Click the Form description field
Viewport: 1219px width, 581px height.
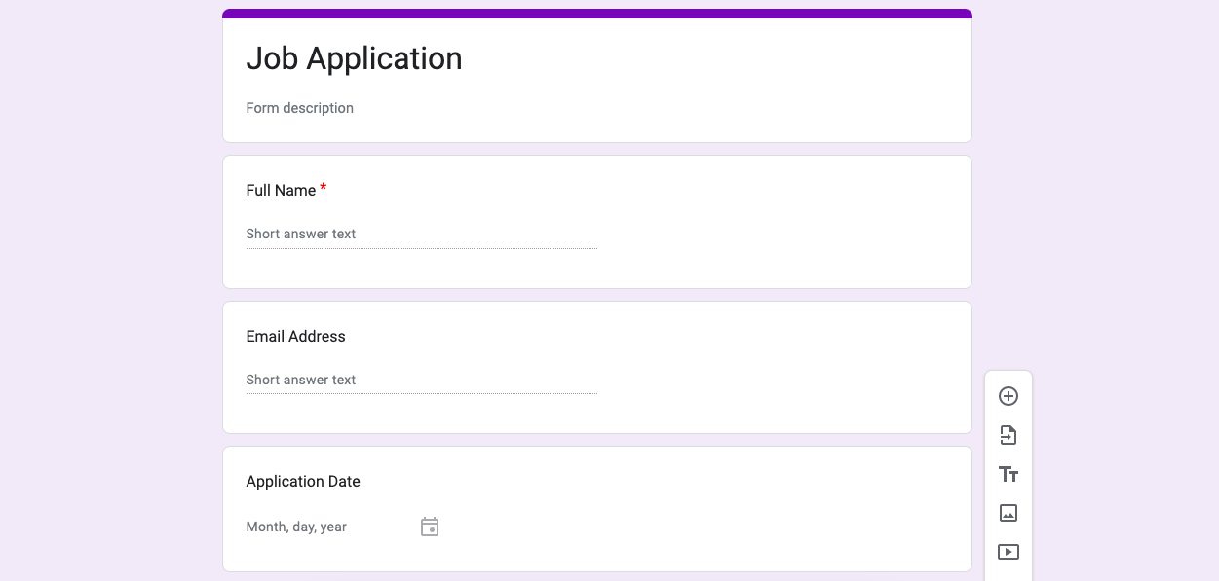300,108
